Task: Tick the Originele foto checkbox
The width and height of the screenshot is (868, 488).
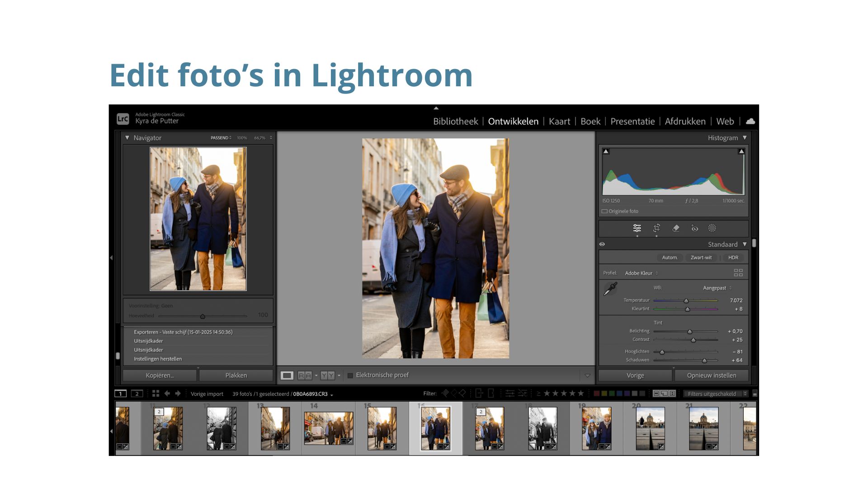Action: coord(604,211)
